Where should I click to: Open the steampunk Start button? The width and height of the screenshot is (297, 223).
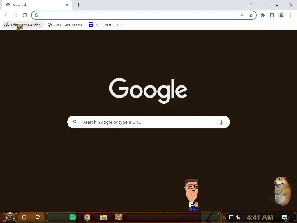tap(10, 217)
